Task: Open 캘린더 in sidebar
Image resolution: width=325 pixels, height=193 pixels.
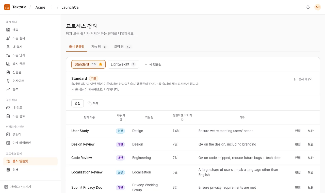Action: 30,134
